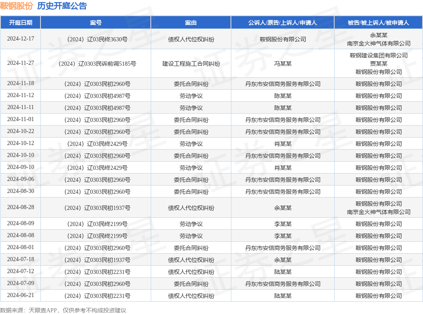This screenshot has width=423, height=314.
Task: Click case number 2960号 in the 2024-11-01 row
Action: point(97,120)
